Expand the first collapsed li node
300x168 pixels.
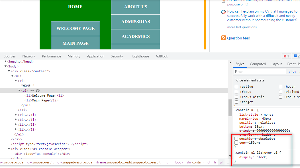(16, 115)
